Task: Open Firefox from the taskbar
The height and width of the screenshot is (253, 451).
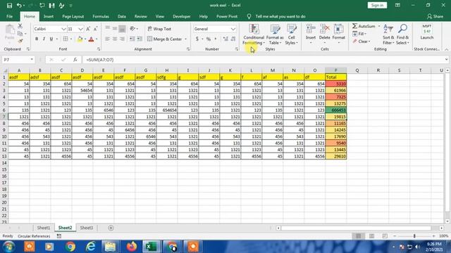Action: coord(132,247)
